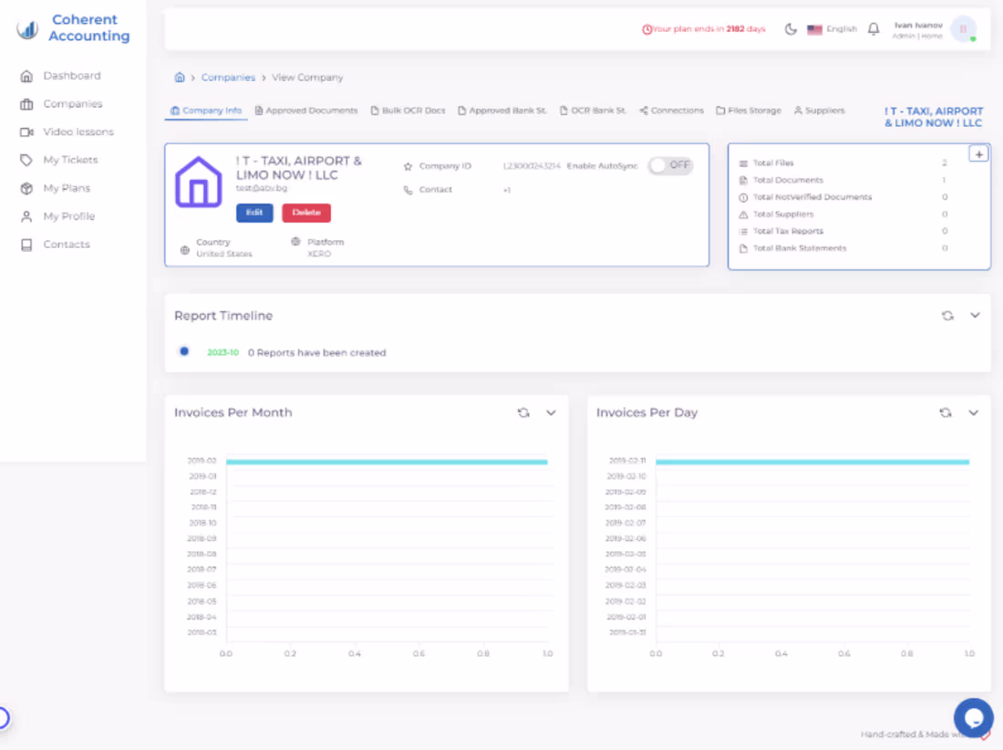The image size is (1003, 750).
Task: Click the home breadcrumb icon
Action: tap(180, 78)
